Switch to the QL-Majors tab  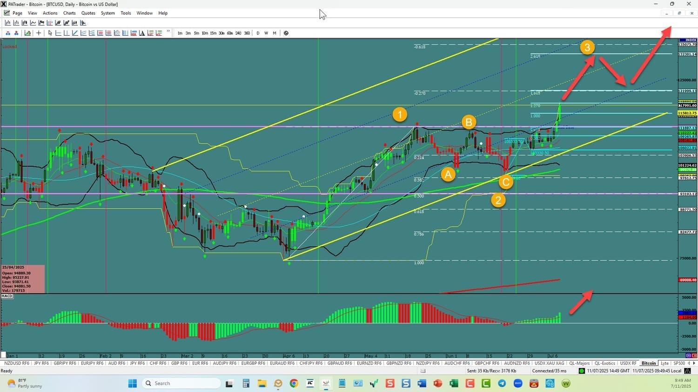coord(579,363)
